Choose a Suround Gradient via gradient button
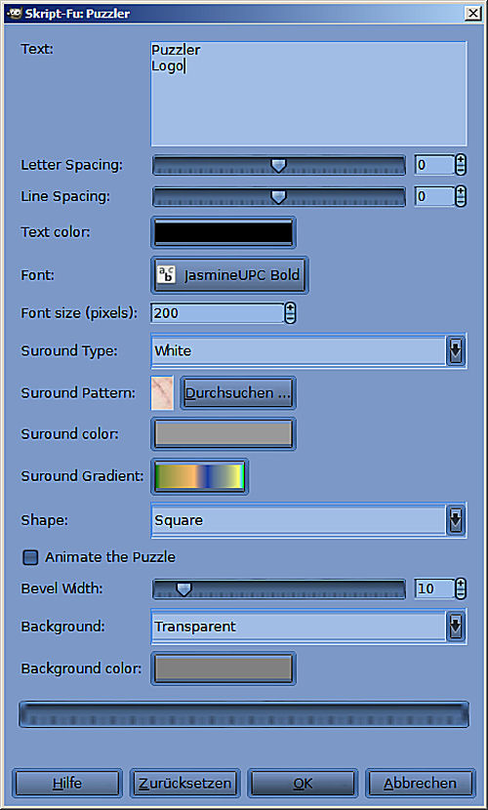 coord(199,476)
